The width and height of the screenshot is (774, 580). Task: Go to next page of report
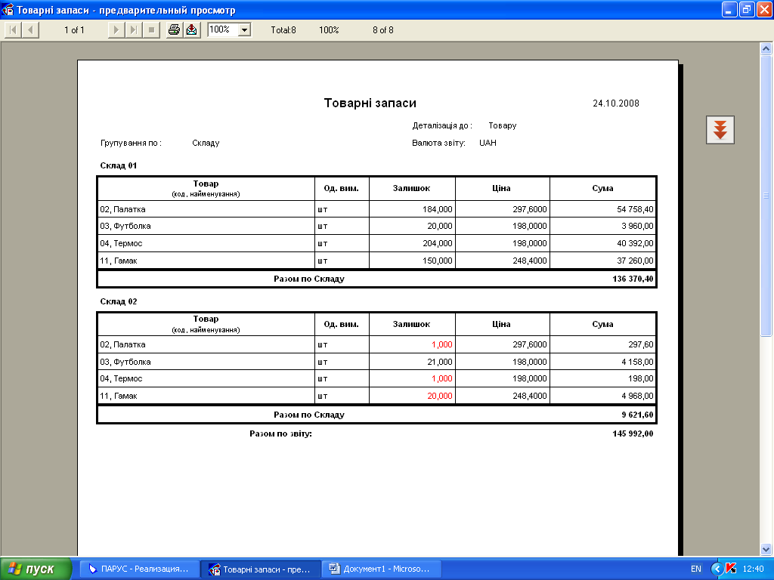pyautogui.click(x=116, y=30)
